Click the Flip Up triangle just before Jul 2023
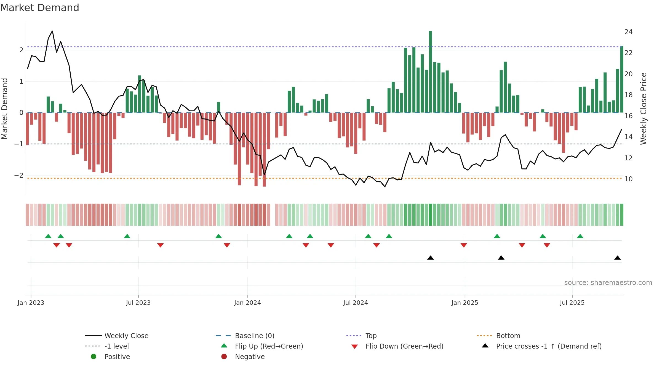Viewport: 662px width, 372px height. pyautogui.click(x=127, y=236)
